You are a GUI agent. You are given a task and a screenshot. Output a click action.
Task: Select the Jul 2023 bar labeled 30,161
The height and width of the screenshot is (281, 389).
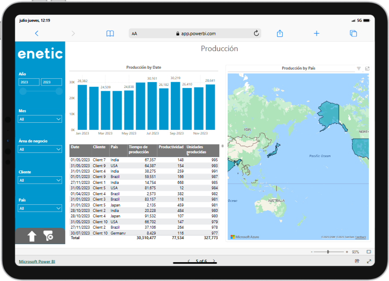[x=152, y=106]
